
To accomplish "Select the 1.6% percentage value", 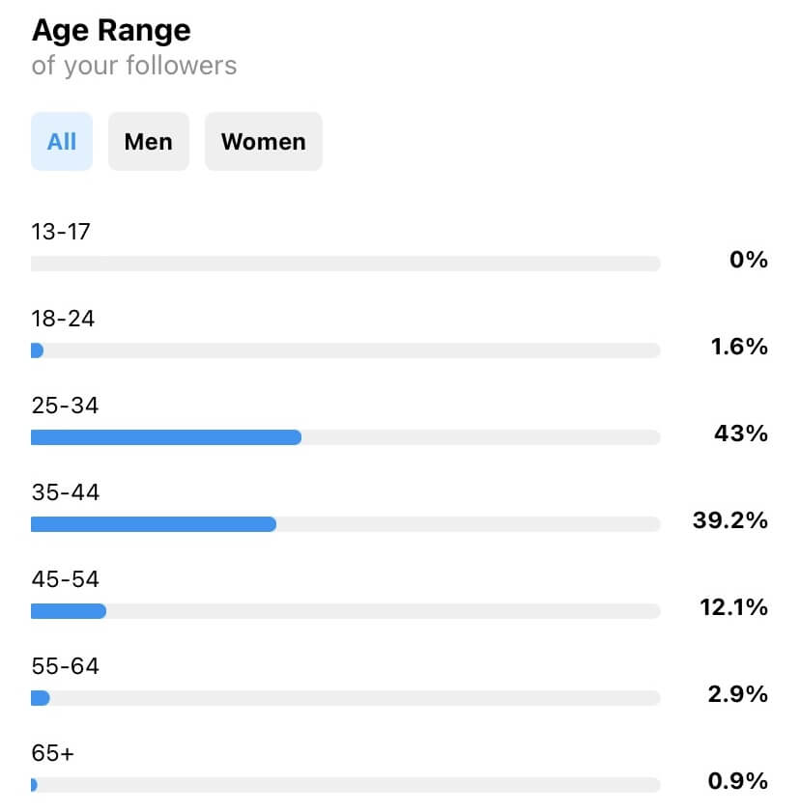I will (x=739, y=347).
